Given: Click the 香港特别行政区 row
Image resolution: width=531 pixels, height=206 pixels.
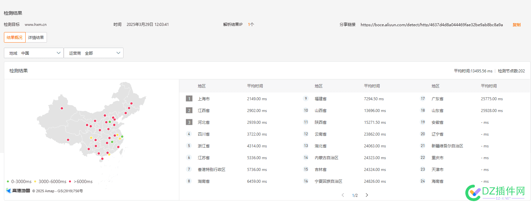Looking at the screenshot, I should click(238, 169).
